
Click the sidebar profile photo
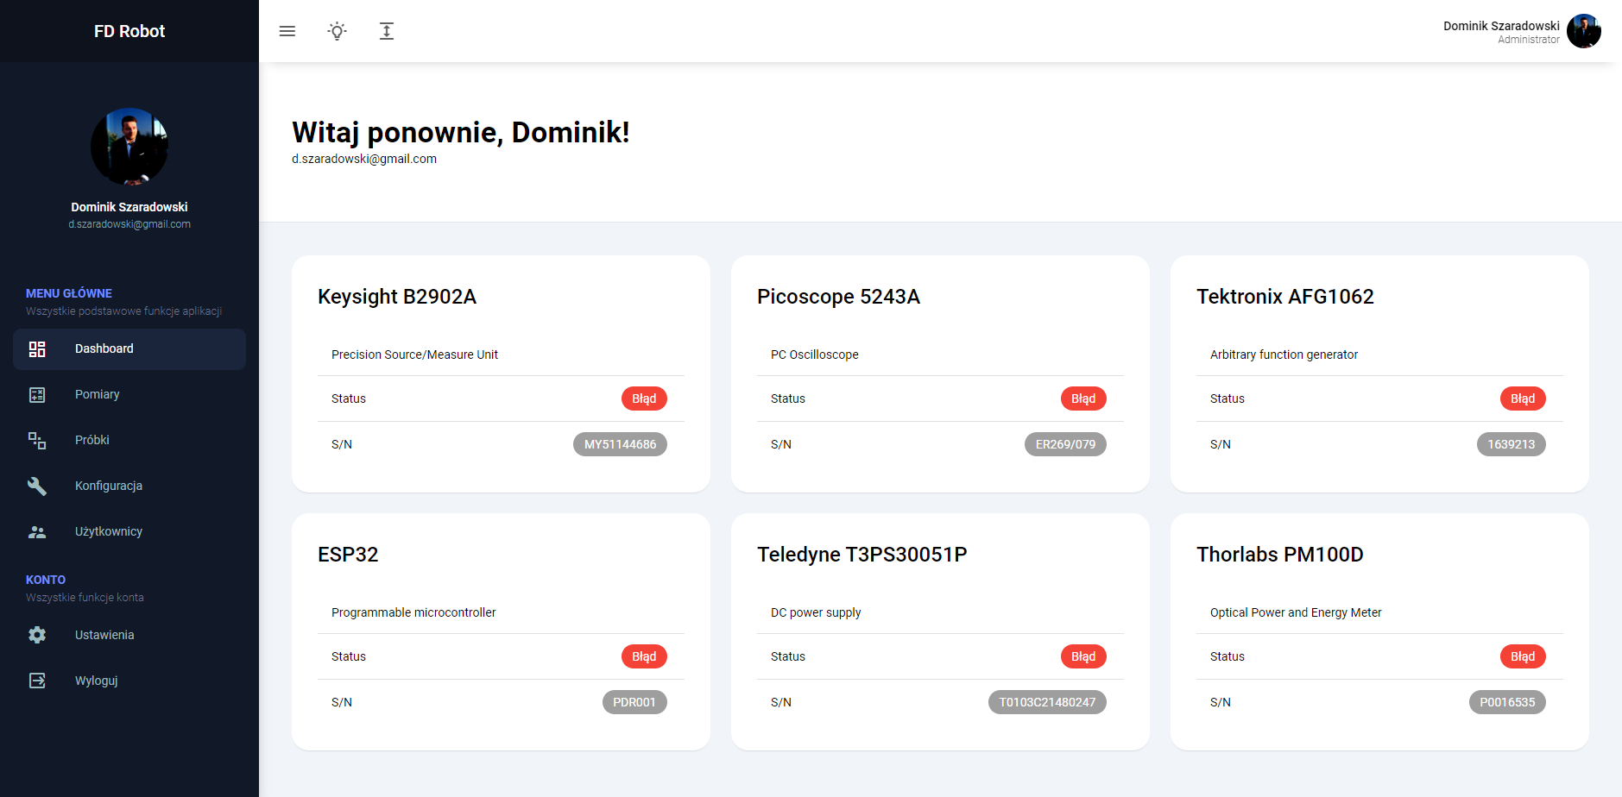pos(129,147)
